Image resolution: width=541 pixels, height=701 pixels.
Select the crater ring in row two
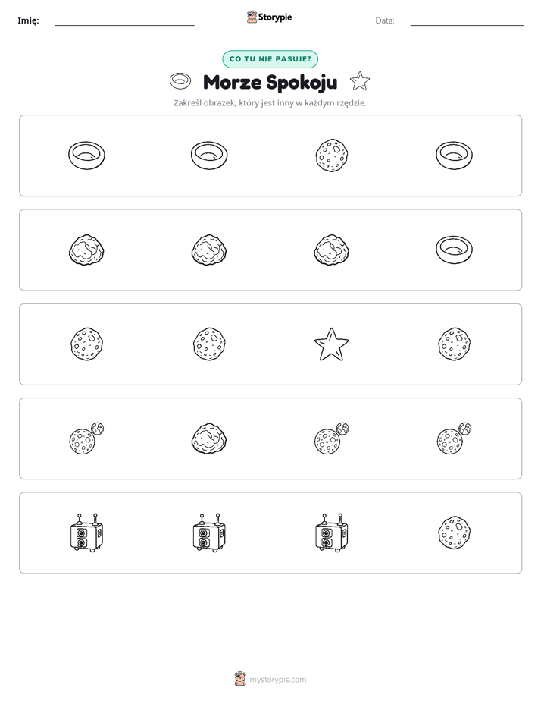(454, 250)
